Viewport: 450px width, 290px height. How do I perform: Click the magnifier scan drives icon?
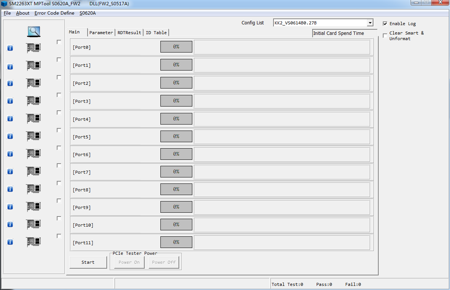(x=33, y=32)
